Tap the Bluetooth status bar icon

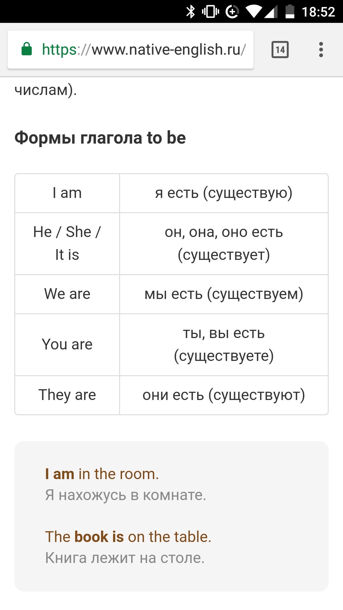point(191,12)
